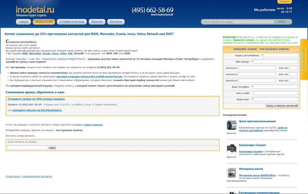Image resolution: width=308 pixels, height=194 pixels.
Task: Focus the third кол-во field
Action: 294,81
